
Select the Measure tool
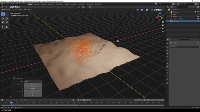tap(7, 27)
